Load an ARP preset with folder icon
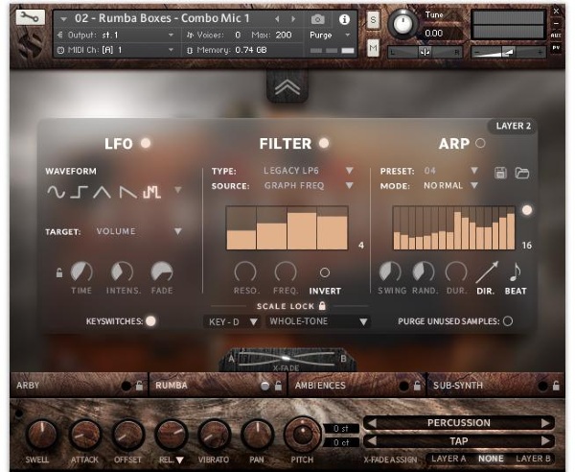The image size is (575, 472). pyautogui.click(x=522, y=173)
